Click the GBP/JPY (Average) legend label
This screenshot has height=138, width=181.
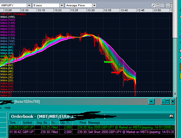13,14
